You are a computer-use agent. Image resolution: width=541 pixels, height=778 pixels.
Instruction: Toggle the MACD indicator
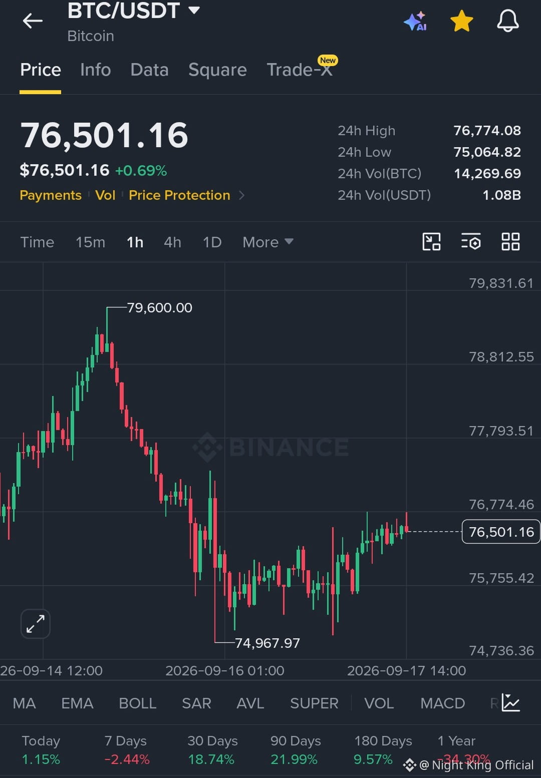pos(443,703)
